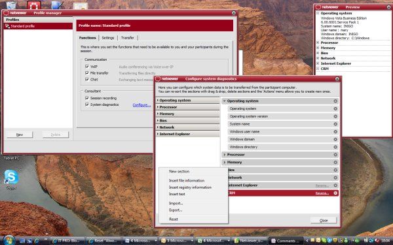Viewport: 393px width, 245px height.
Task: Expand CRM in Preview window
Action: (x=318, y=69)
